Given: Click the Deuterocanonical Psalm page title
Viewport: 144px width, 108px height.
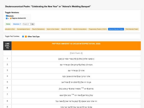Looking at the screenshot, I should tap(48, 6).
